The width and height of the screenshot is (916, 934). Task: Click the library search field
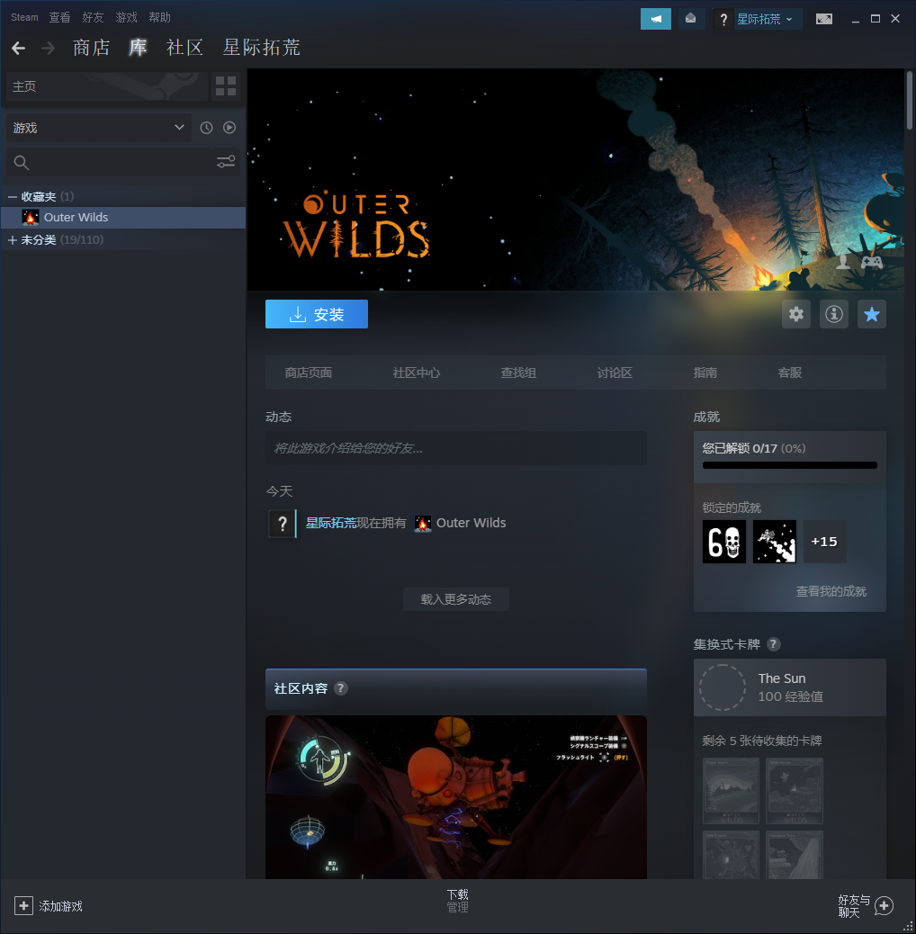[123, 162]
